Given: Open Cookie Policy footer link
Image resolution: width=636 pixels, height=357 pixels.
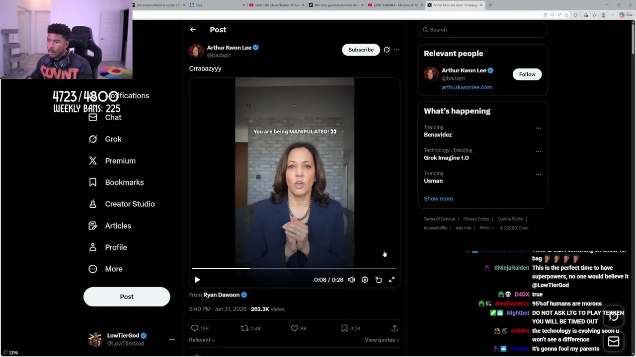Looking at the screenshot, I should [510, 219].
